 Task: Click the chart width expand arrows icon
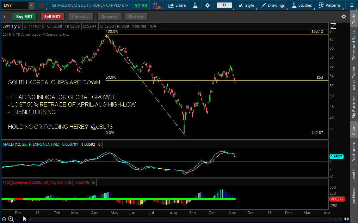[346, 219]
